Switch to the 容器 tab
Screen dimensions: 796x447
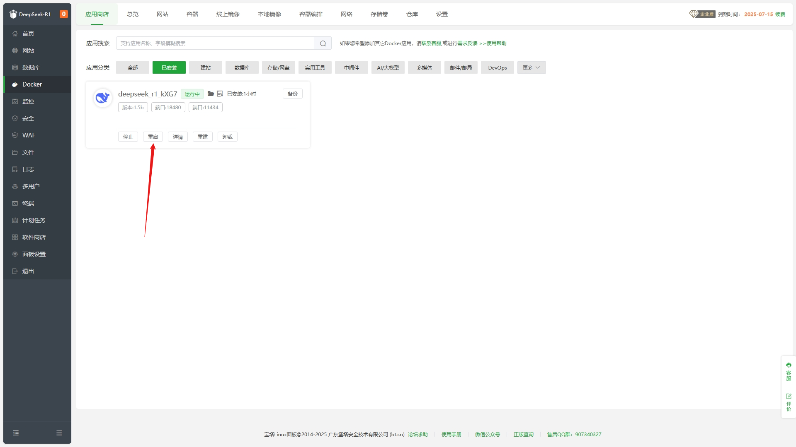(x=192, y=14)
